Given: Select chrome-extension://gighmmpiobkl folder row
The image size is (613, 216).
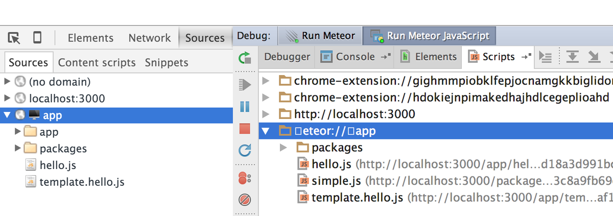Looking at the screenshot, I should (x=436, y=81).
